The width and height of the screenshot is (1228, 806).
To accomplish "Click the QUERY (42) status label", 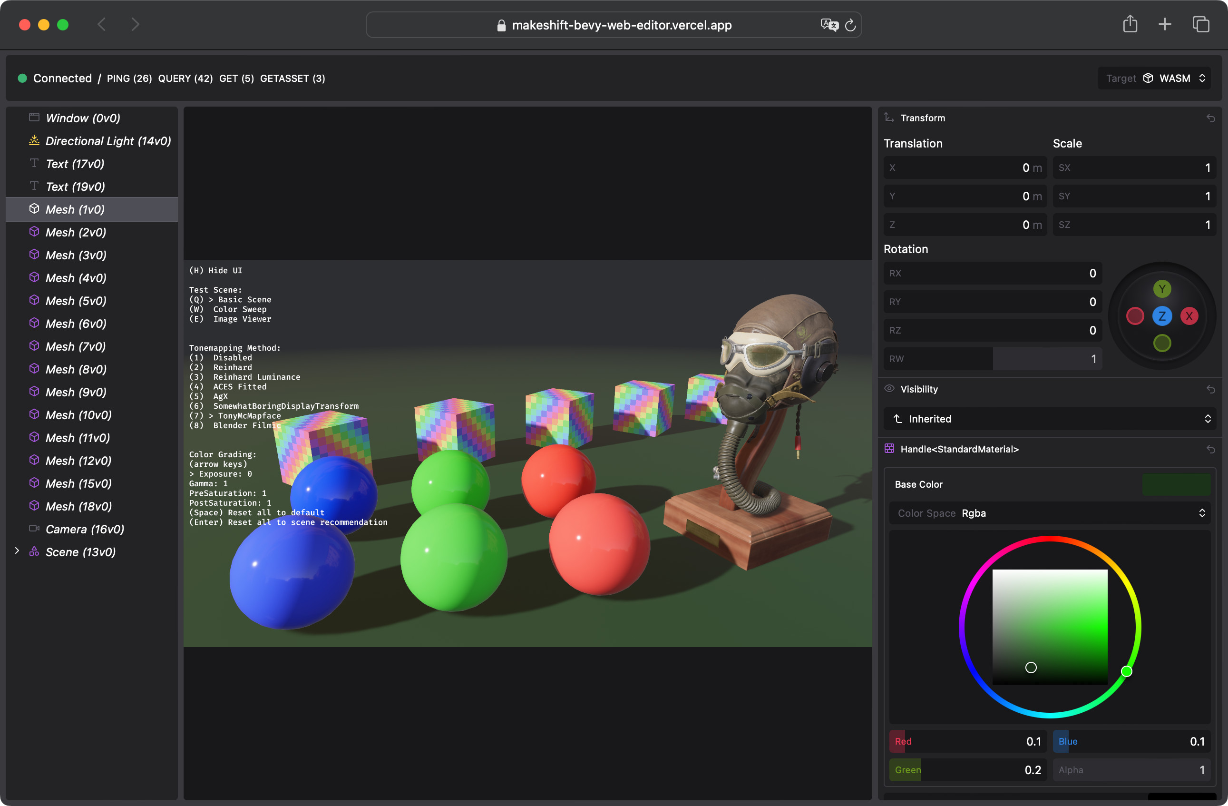I will pos(185,79).
